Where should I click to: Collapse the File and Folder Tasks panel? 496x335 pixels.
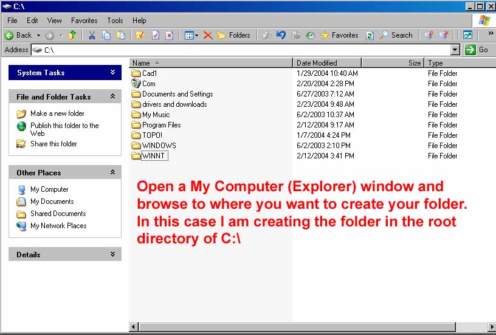112,96
